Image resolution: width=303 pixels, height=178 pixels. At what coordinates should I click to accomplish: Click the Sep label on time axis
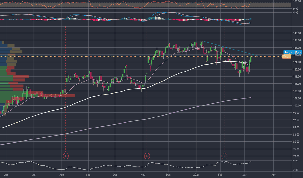coord(88,175)
